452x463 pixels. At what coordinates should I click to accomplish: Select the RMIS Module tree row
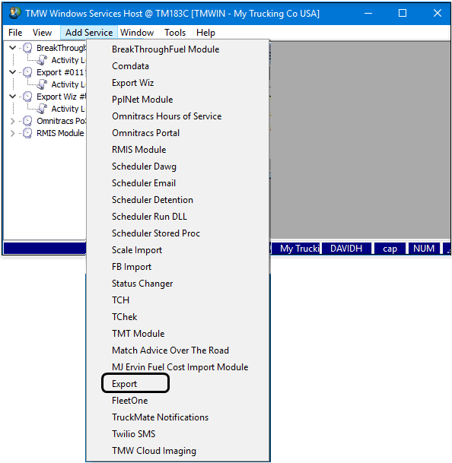60,133
